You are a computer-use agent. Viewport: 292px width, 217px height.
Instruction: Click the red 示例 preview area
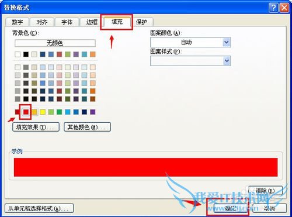(x=146, y=167)
